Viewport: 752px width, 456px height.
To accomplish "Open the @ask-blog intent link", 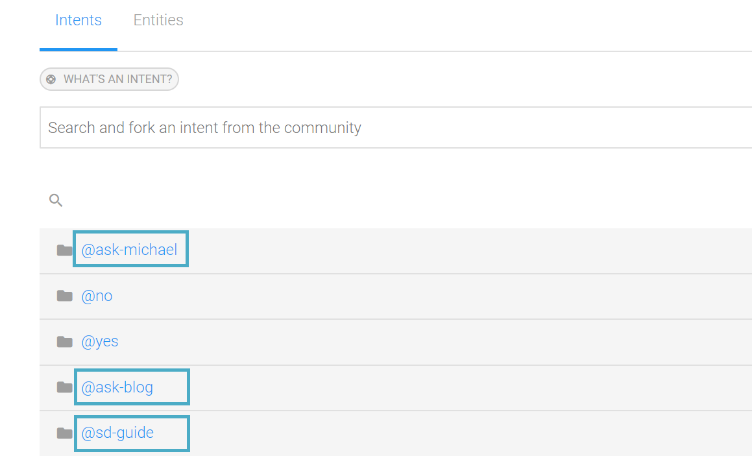I will [117, 387].
